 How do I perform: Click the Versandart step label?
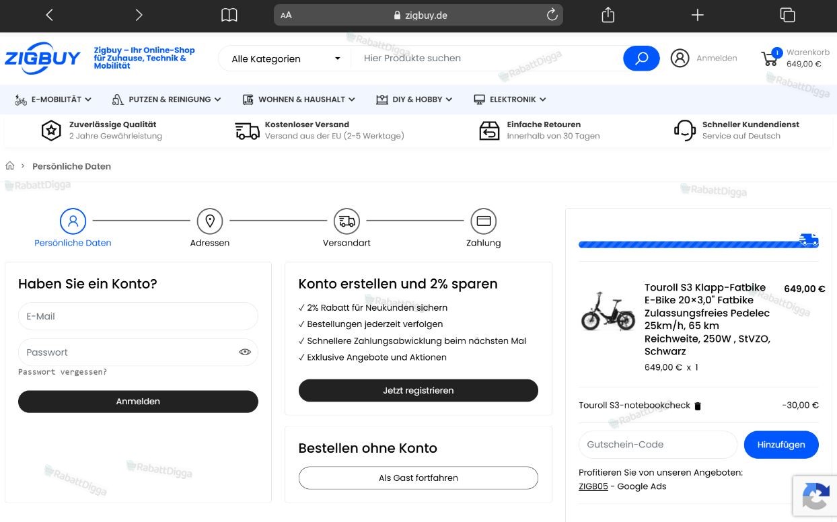tap(347, 243)
